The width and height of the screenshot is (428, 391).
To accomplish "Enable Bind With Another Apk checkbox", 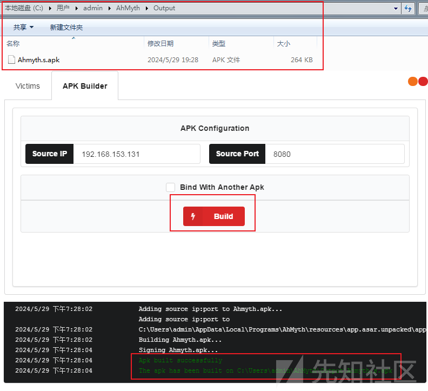I will coord(171,187).
